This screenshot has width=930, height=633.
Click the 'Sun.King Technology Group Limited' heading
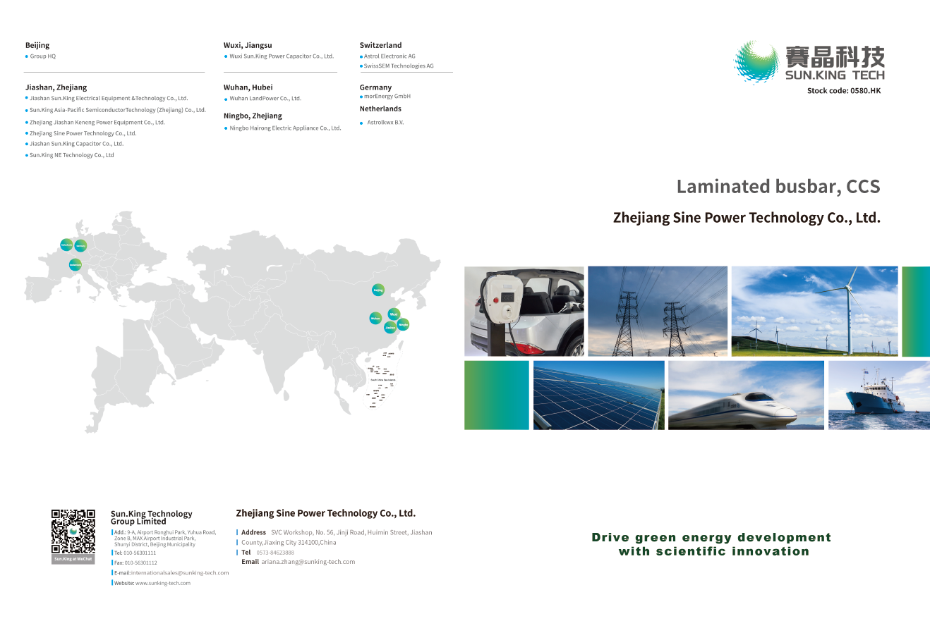pos(151,517)
